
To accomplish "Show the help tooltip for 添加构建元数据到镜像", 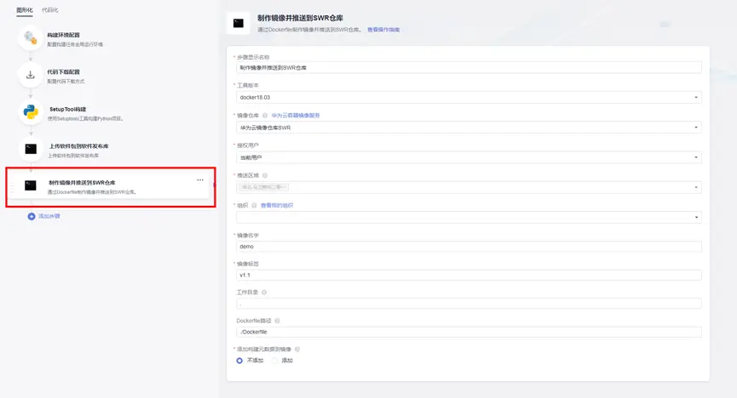I will coord(297,350).
